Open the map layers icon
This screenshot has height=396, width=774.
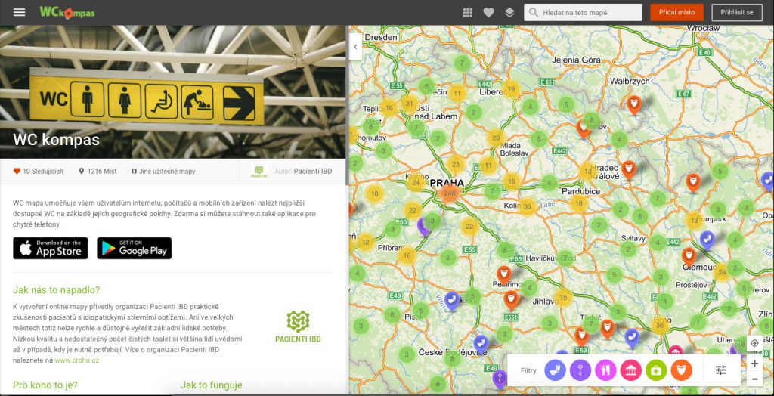(509, 13)
